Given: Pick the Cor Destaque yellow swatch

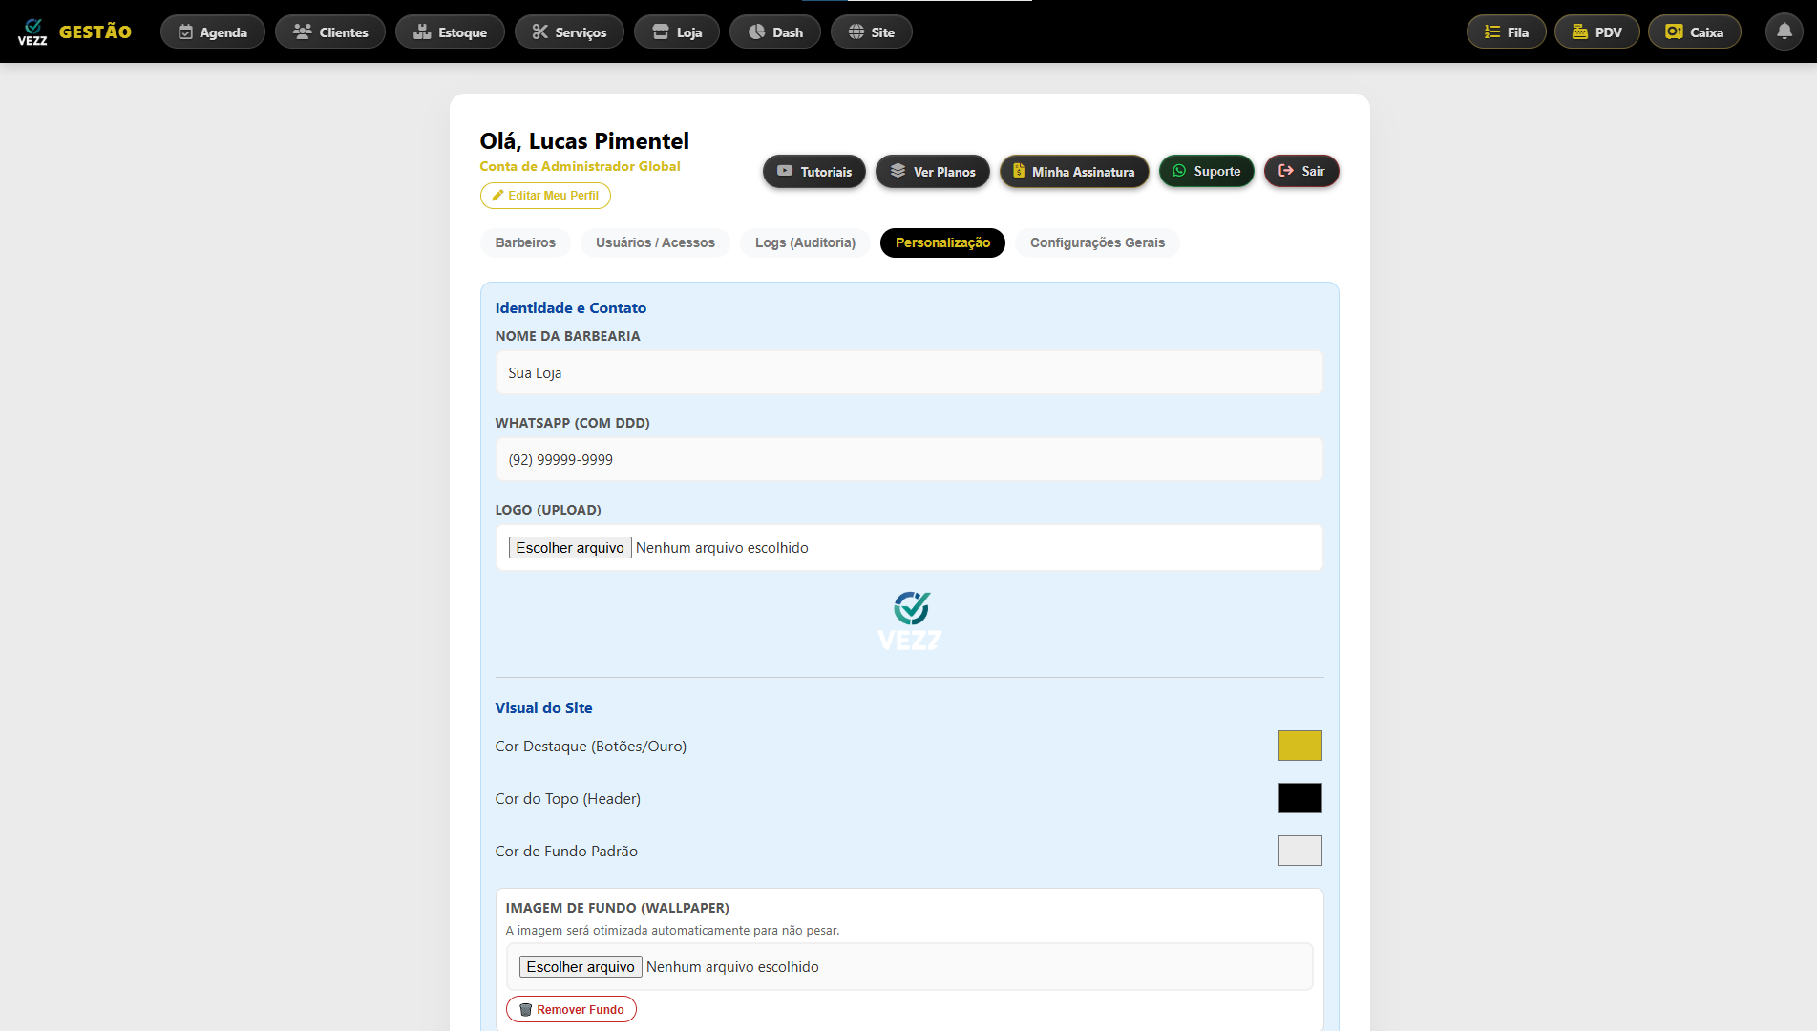Looking at the screenshot, I should point(1299,746).
